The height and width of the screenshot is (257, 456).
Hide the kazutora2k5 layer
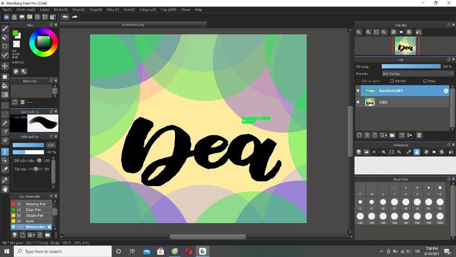pyautogui.click(x=358, y=91)
